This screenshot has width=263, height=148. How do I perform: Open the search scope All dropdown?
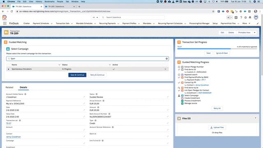[95, 17]
